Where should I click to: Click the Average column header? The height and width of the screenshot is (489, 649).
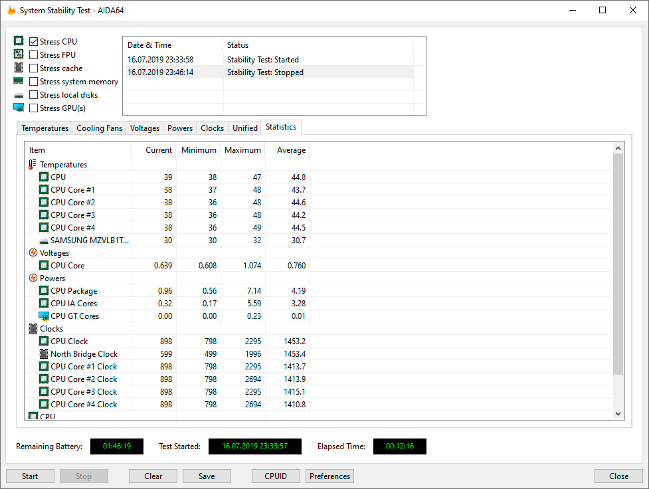287,150
